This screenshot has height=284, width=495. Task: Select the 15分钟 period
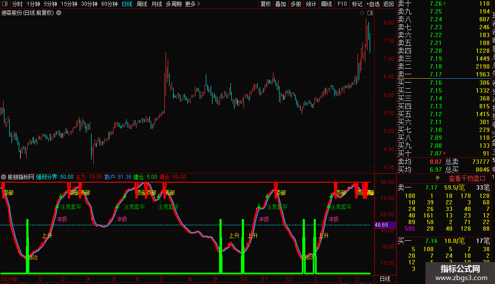tap(69, 4)
